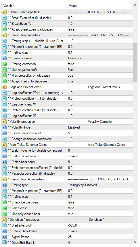The height and width of the screenshot is (247, 140).
Task: Click the vertical scrollbar thumb
Action: (x=135, y=63)
